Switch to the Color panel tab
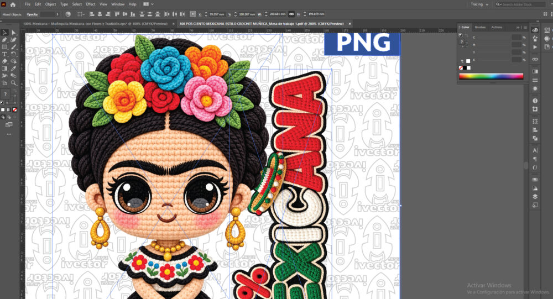This screenshot has height=299, width=553. (x=466, y=27)
